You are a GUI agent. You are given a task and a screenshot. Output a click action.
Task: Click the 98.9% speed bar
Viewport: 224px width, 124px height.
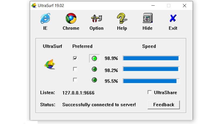[151, 58]
